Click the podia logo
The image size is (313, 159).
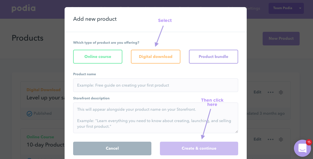coord(24,8)
